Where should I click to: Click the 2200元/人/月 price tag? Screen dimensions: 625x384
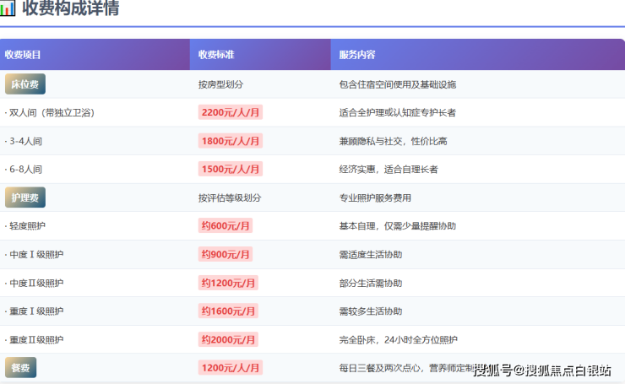pos(231,112)
